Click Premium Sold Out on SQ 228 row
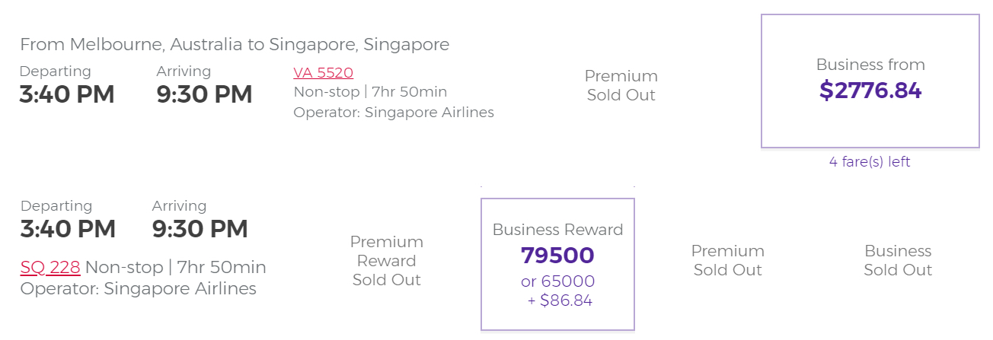The width and height of the screenshot is (993, 340). tap(728, 260)
